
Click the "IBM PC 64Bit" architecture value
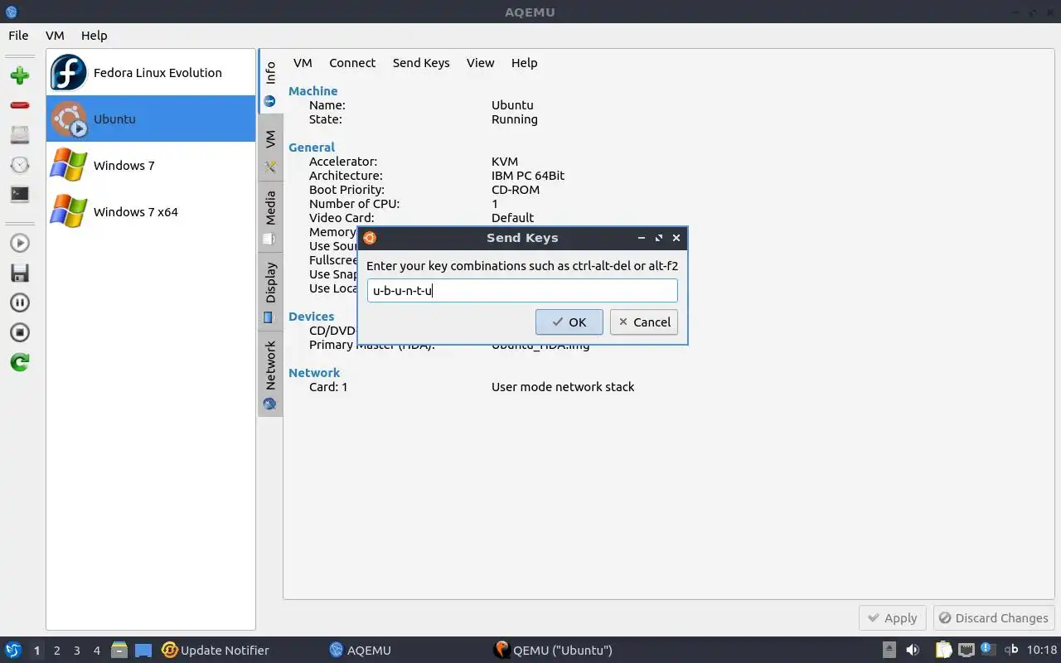[x=528, y=176]
